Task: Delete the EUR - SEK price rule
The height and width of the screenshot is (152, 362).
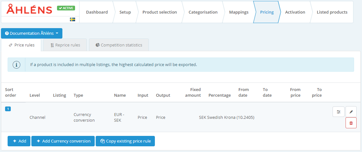Action: [x=351, y=123]
